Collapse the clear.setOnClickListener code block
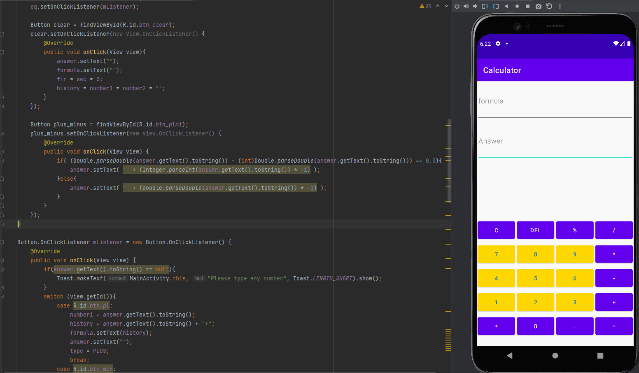The width and height of the screenshot is (639, 373). (2, 34)
